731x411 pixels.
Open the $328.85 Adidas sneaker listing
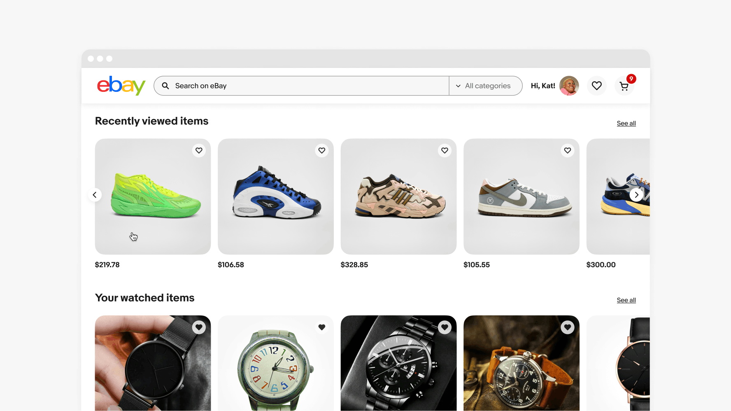(398, 196)
